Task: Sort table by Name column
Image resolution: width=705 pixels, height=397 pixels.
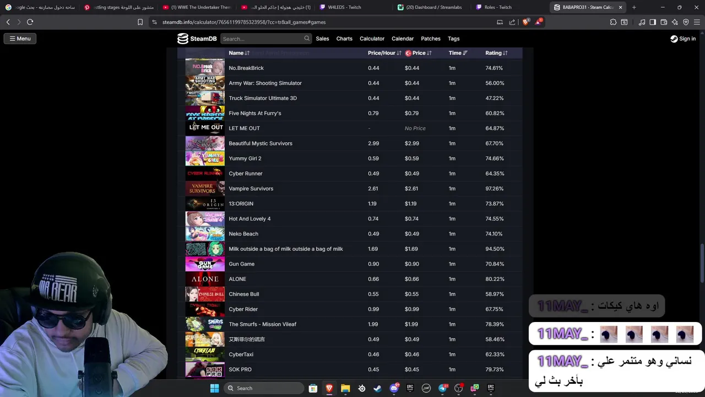Action: (x=239, y=53)
